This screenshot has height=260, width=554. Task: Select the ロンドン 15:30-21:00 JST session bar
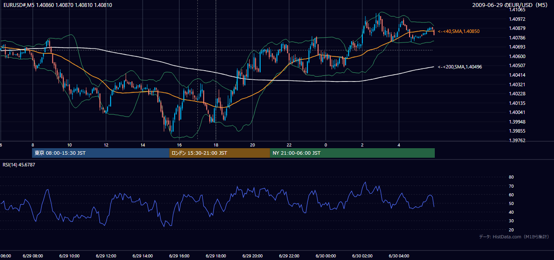219,153
